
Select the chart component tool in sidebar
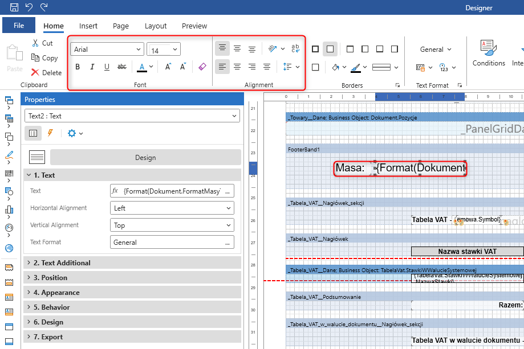pyautogui.click(x=9, y=210)
